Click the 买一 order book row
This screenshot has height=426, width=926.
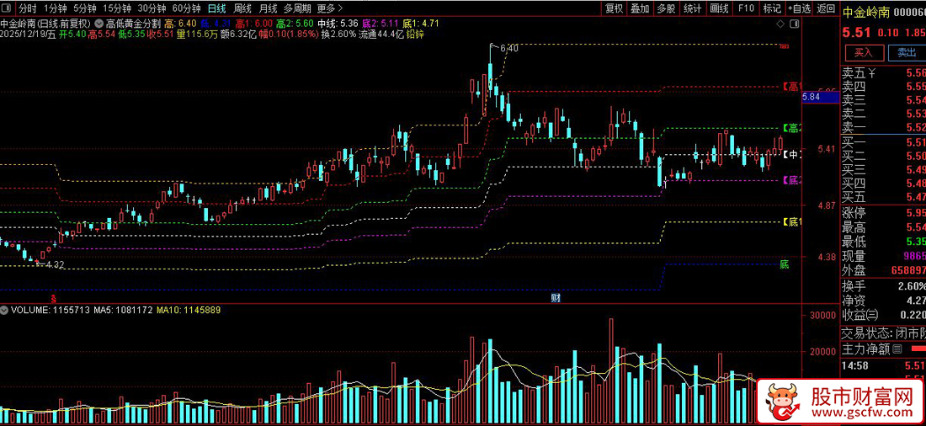coord(883,141)
